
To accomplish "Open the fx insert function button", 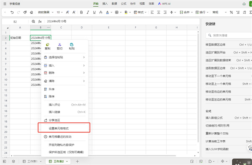I will tap(40, 21).
